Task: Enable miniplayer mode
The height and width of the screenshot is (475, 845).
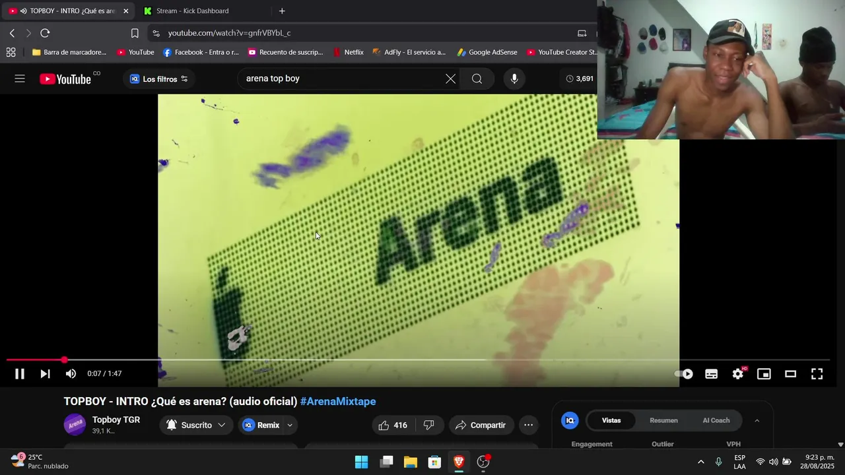Action: 764,374
